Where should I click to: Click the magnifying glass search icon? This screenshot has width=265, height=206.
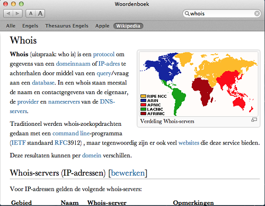click(187, 13)
